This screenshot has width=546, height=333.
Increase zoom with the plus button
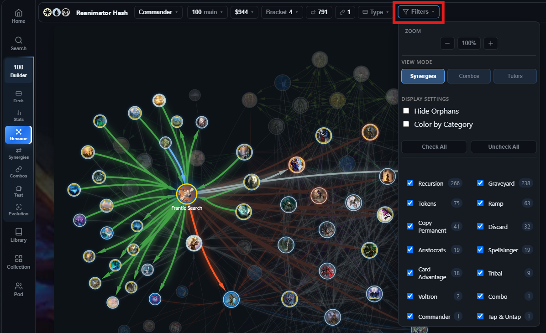tap(491, 43)
